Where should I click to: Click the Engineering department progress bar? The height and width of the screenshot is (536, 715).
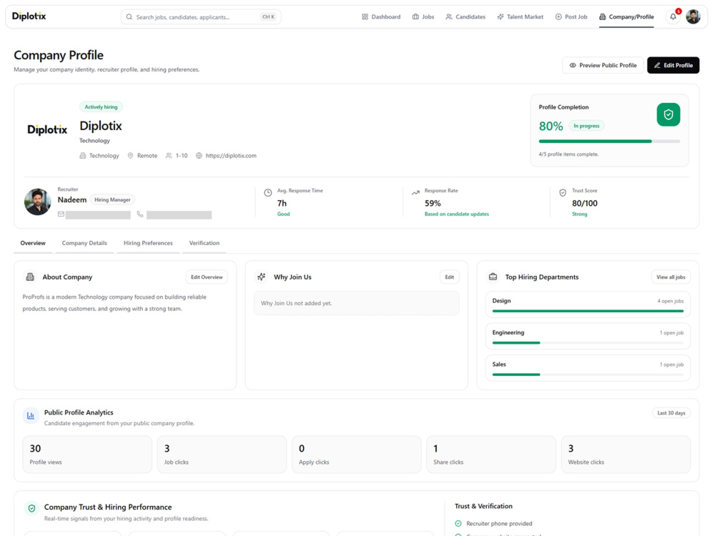tap(588, 343)
